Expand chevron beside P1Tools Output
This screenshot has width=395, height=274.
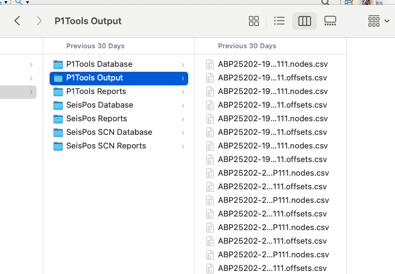[x=183, y=78]
